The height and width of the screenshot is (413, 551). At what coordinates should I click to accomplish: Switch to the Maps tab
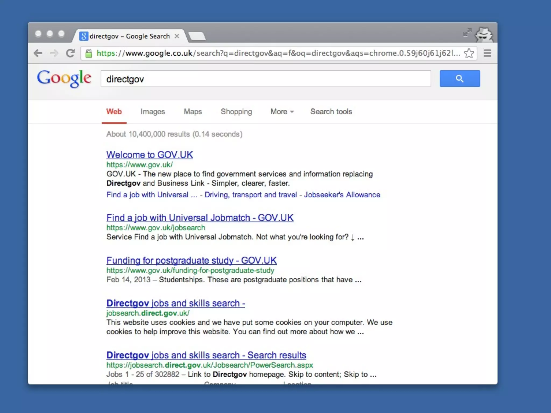pos(193,112)
